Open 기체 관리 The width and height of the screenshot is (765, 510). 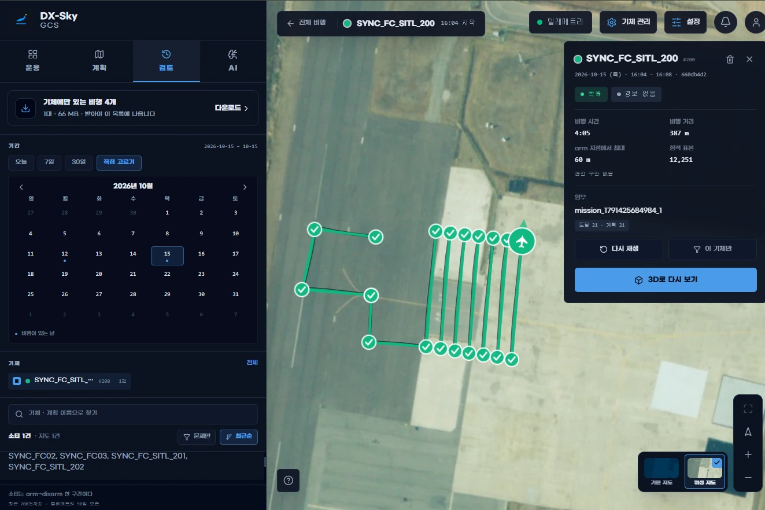tap(629, 23)
